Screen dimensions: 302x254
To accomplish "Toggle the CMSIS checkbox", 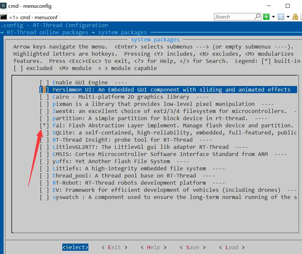I will [x=44, y=154].
